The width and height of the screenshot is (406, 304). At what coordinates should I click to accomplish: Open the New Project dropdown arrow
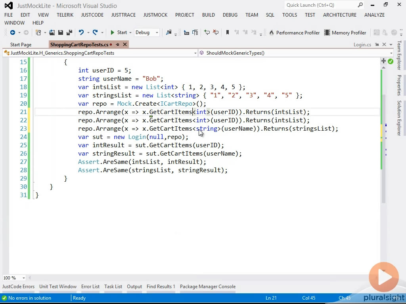[x=45, y=33]
